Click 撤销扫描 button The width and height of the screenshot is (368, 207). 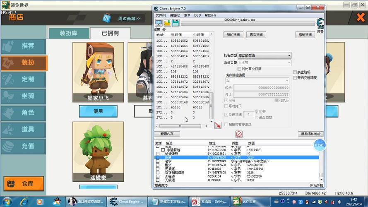[x=305, y=35]
